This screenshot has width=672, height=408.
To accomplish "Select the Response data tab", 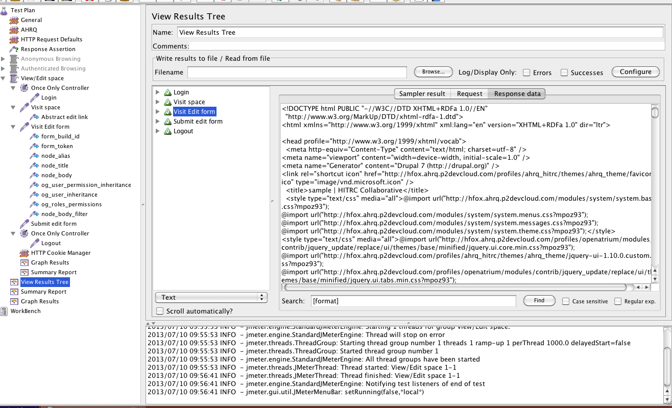I will point(517,93).
